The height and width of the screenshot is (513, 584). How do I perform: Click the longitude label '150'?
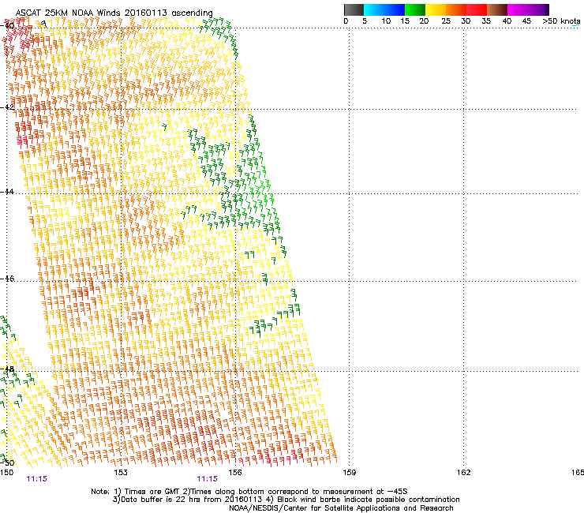point(6,473)
